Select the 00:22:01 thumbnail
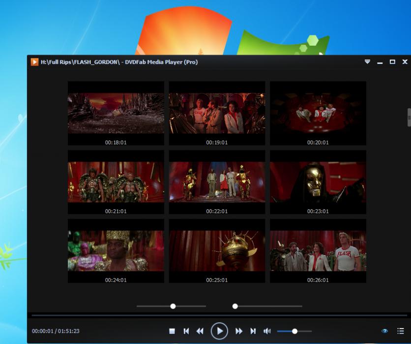The width and height of the screenshot is (411, 344). (x=217, y=182)
